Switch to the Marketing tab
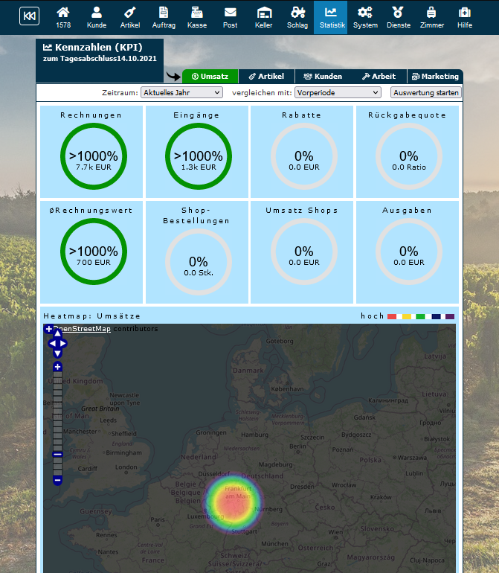This screenshot has width=499, height=573. (435, 76)
